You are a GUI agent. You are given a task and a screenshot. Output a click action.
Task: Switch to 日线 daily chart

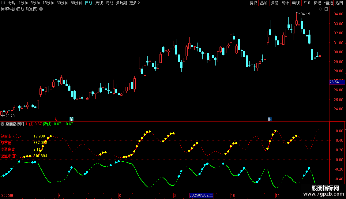(x=89, y=3)
